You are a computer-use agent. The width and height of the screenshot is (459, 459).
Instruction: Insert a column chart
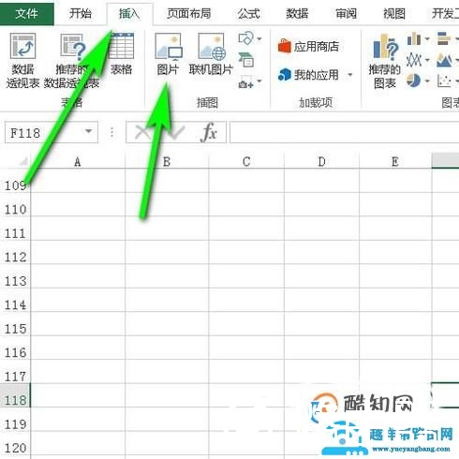coord(414,39)
